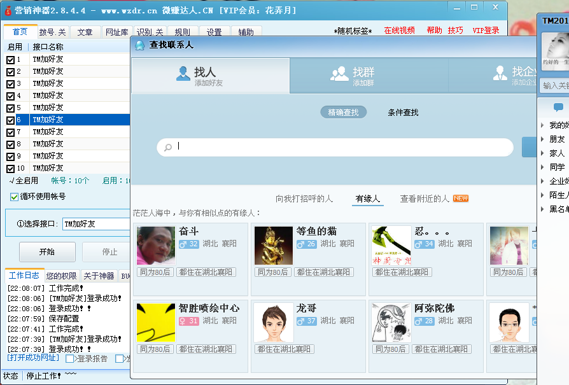Click 龙哥's cartoon avatar icon

274,322
